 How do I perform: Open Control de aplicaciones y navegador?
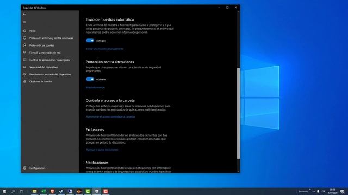49,60
